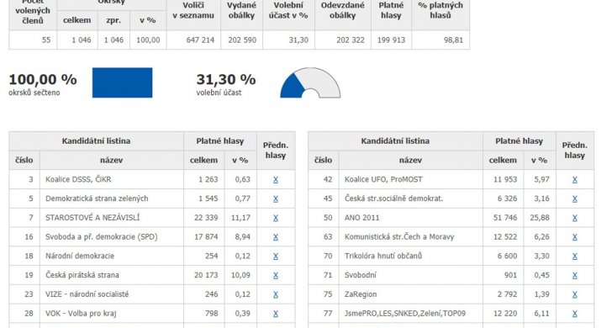Screen dimensions: 612x328
Task: Open preferential votes X for Koalice DSSS, ČIKR
Action: point(276,180)
